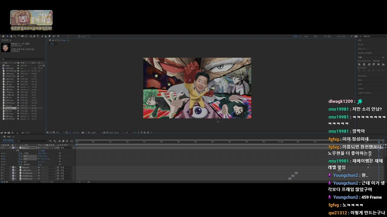This screenshot has height=217, width=387.
Task: Select the Pen tool
Action: tap(34, 36)
